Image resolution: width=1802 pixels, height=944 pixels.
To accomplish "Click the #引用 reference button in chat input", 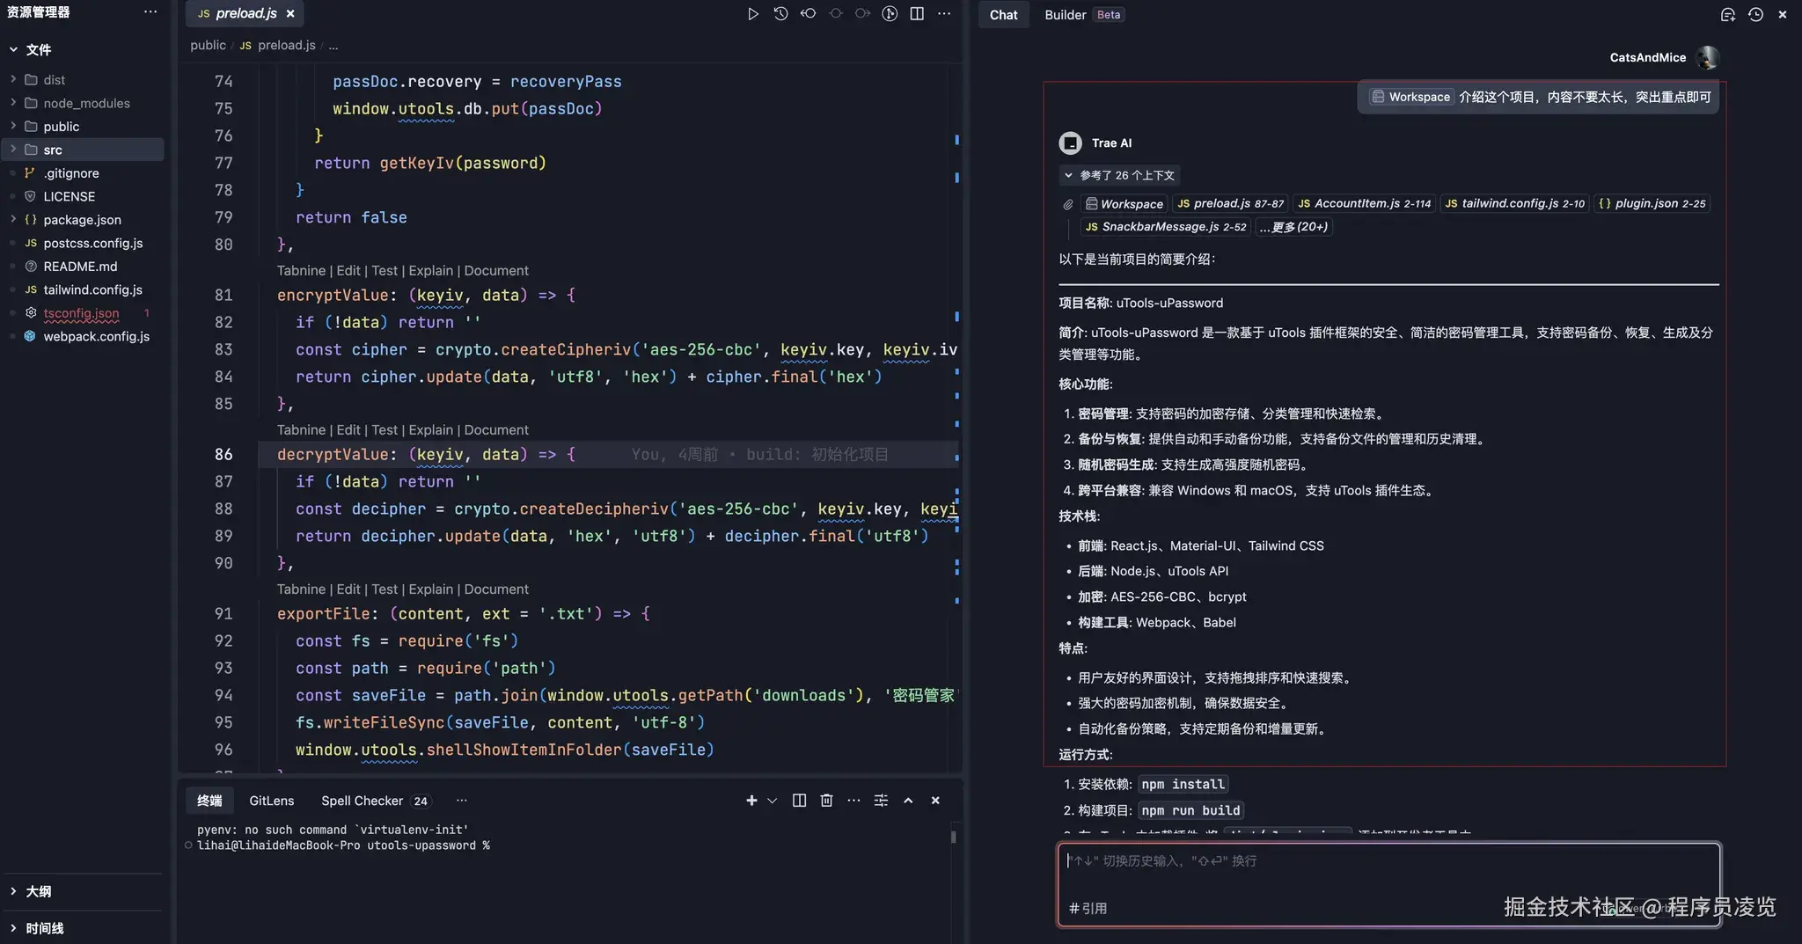I will (1088, 909).
